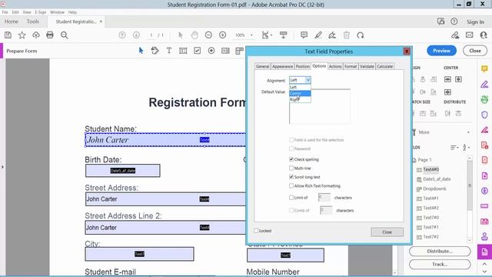
Task: Choose Left in the Alignment list
Action: pyautogui.click(x=300, y=87)
